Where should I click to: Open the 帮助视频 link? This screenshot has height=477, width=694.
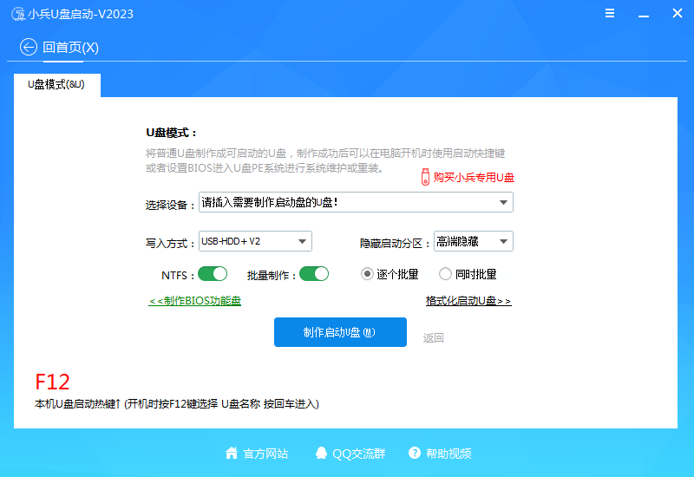tap(448, 454)
